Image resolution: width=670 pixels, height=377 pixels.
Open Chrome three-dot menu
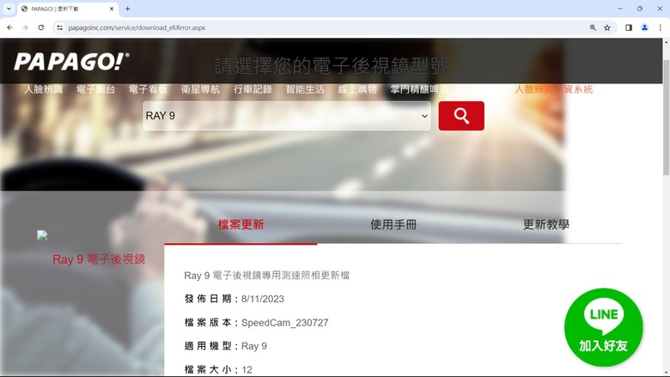point(661,27)
